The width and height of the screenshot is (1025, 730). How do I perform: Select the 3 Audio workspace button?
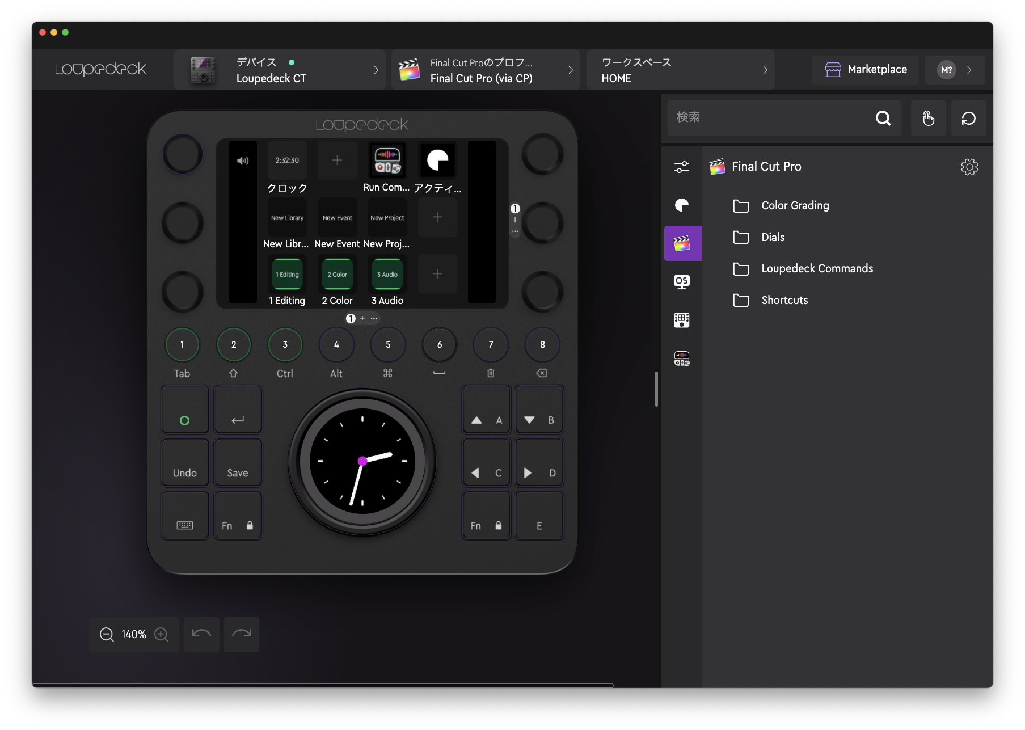(x=387, y=274)
